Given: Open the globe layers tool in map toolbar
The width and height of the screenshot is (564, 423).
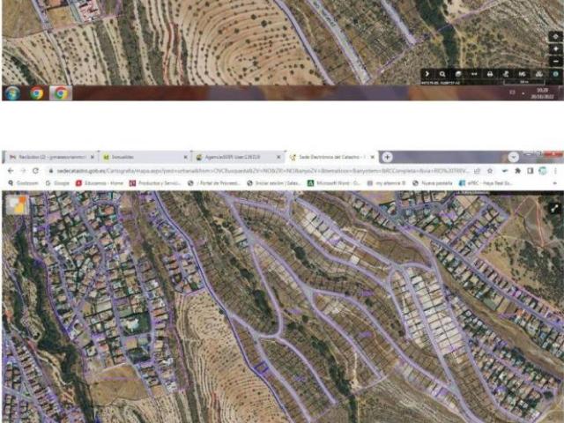Looking at the screenshot, I should tap(458, 74).
